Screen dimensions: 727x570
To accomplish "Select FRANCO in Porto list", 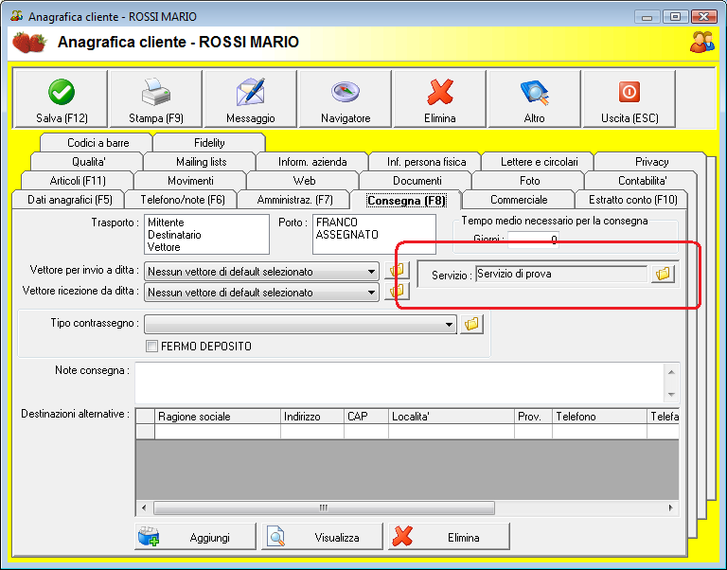I will [337, 223].
